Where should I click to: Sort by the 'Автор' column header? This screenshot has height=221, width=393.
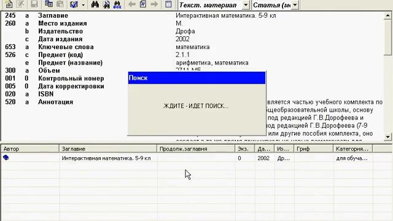tap(30, 149)
